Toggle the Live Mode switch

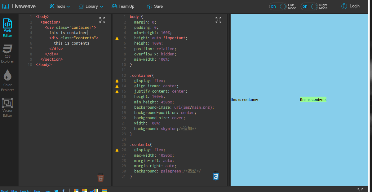pos(278,7)
